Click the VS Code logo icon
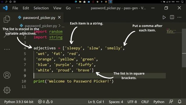Screen dimensions: 186x105 [x=5, y=8]
